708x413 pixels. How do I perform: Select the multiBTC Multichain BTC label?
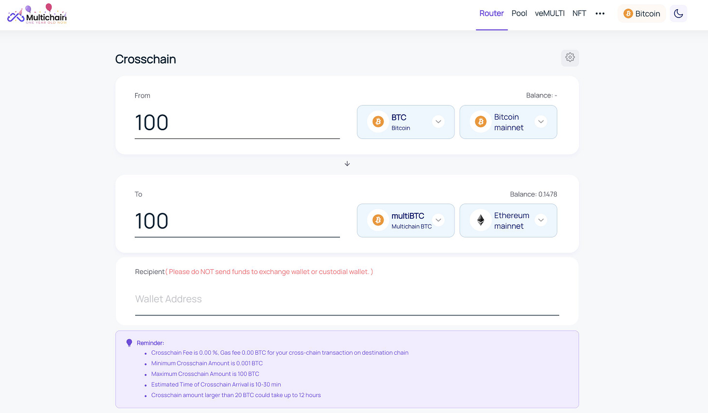point(411,221)
